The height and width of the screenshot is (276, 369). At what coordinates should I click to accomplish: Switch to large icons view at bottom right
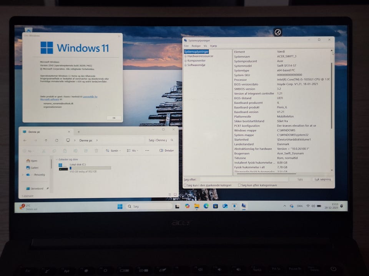175,195
